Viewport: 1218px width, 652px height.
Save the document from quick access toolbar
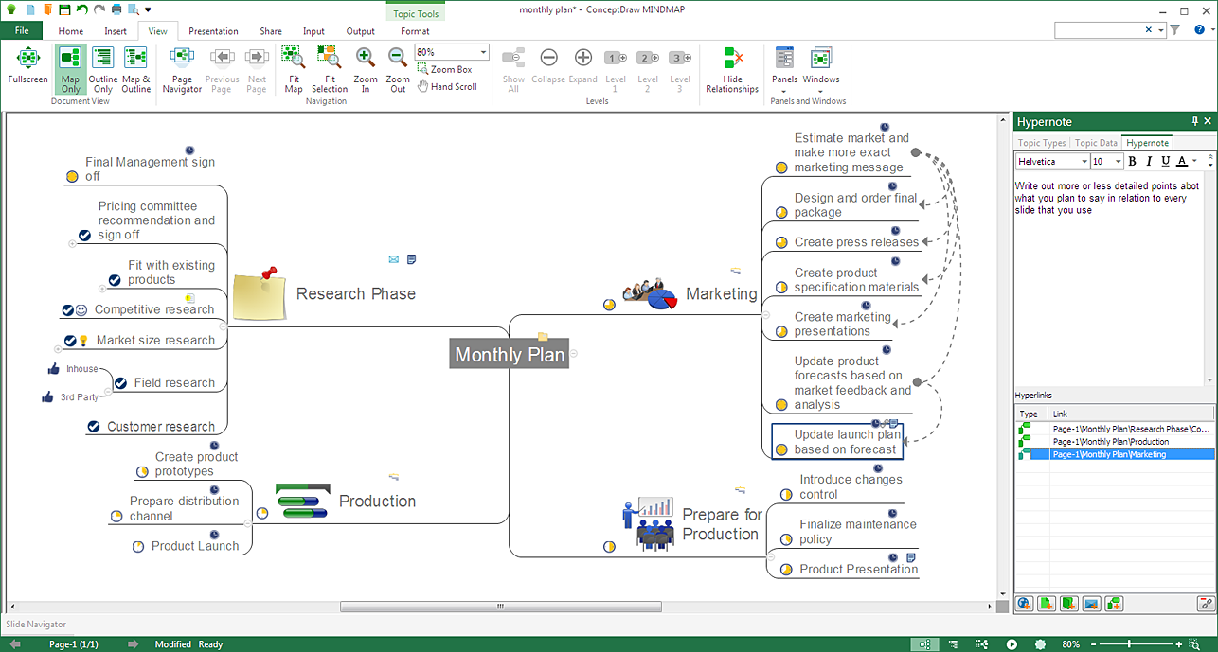pyautogui.click(x=63, y=9)
